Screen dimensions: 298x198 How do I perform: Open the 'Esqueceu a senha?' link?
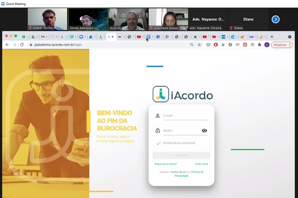166,164
